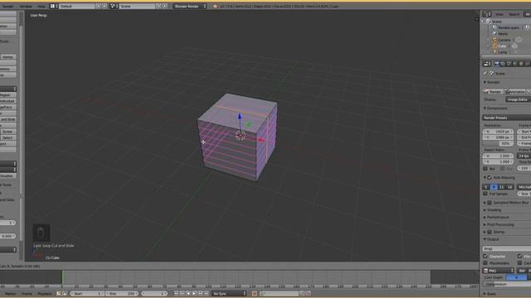This screenshot has width=531, height=298.
Task: Switch to the Scene properties tab icon
Action: click(x=509, y=64)
